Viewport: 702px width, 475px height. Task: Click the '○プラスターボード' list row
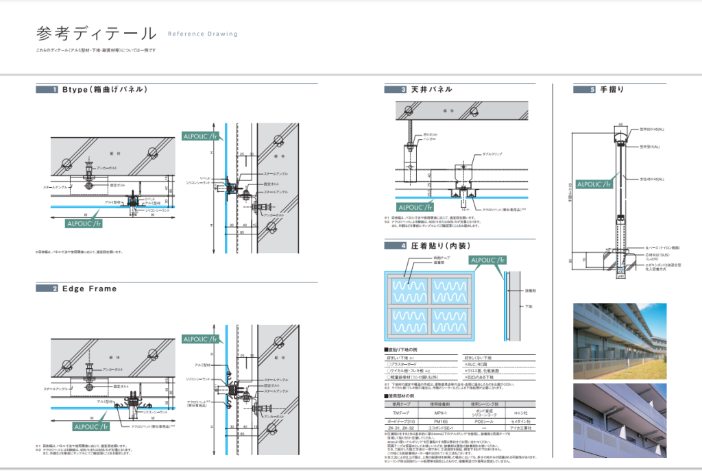point(421,365)
